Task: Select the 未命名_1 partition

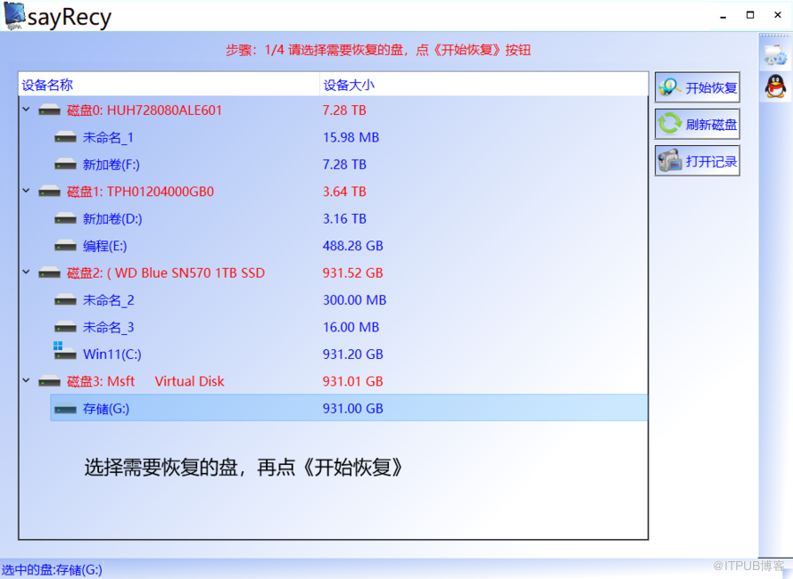Action: (108, 137)
